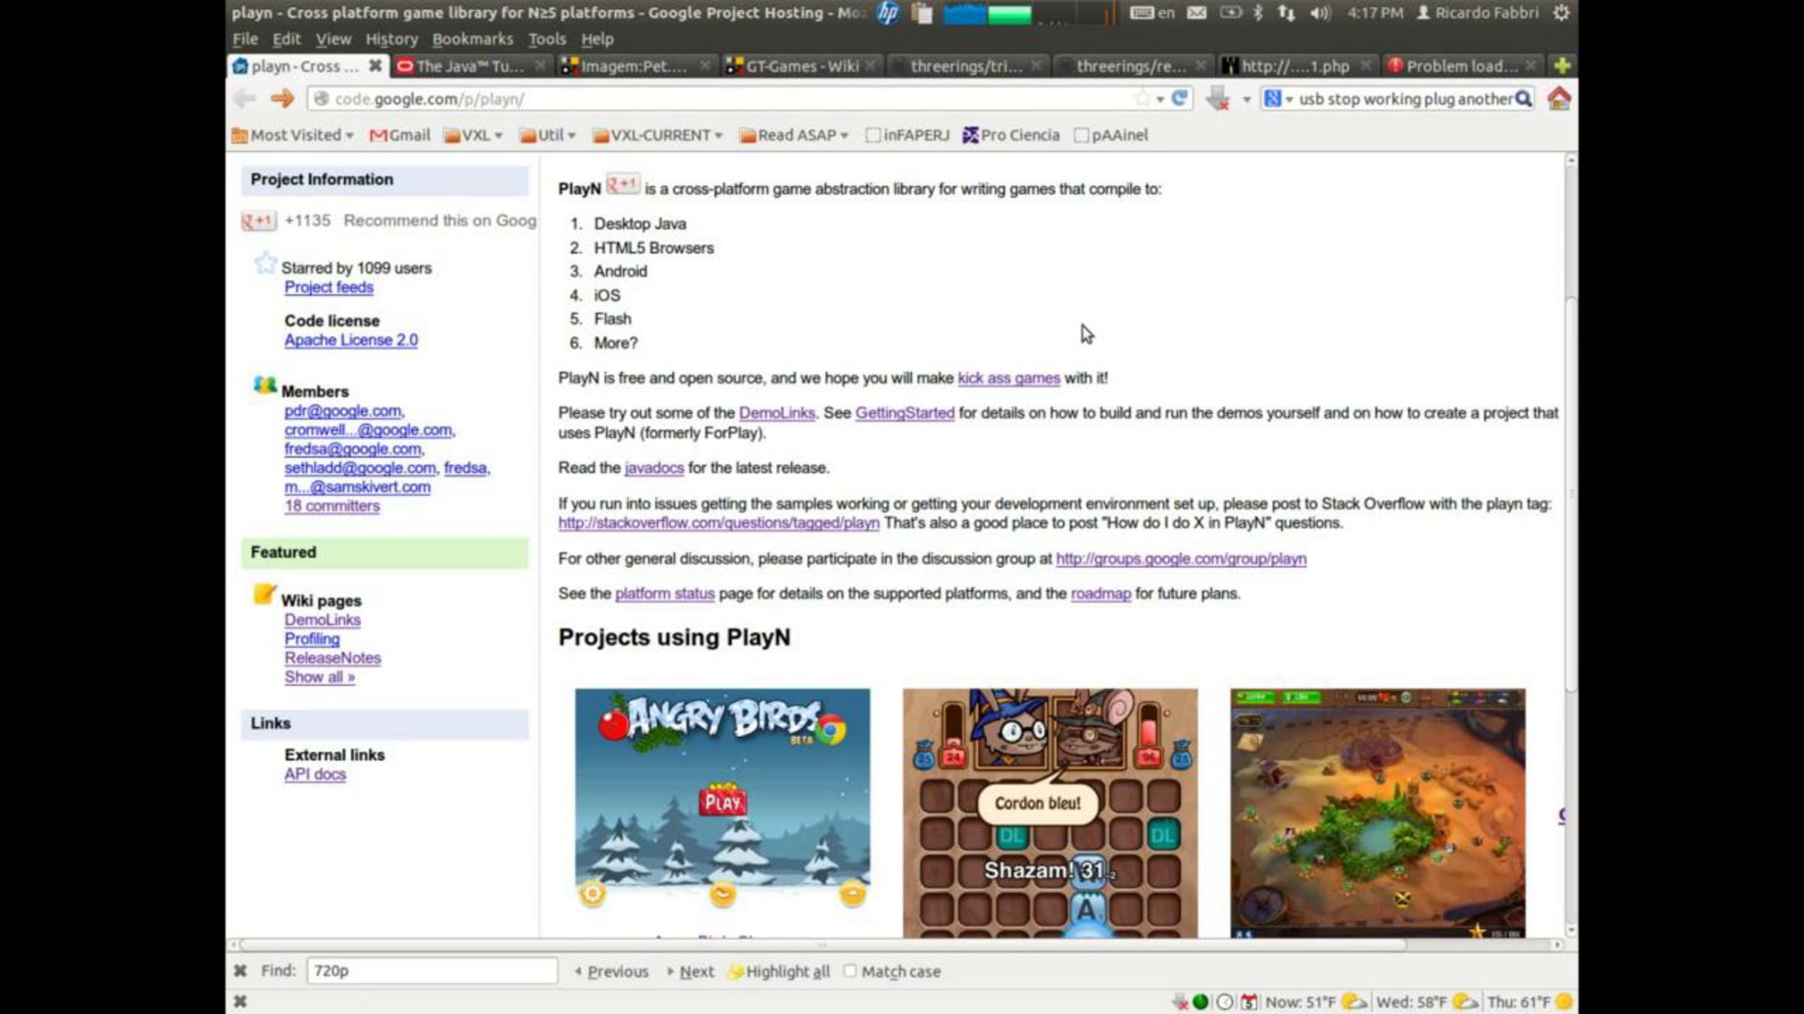Viewport: 1804px width, 1014px height.
Task: Click the home icon in navigation bar
Action: [1559, 98]
